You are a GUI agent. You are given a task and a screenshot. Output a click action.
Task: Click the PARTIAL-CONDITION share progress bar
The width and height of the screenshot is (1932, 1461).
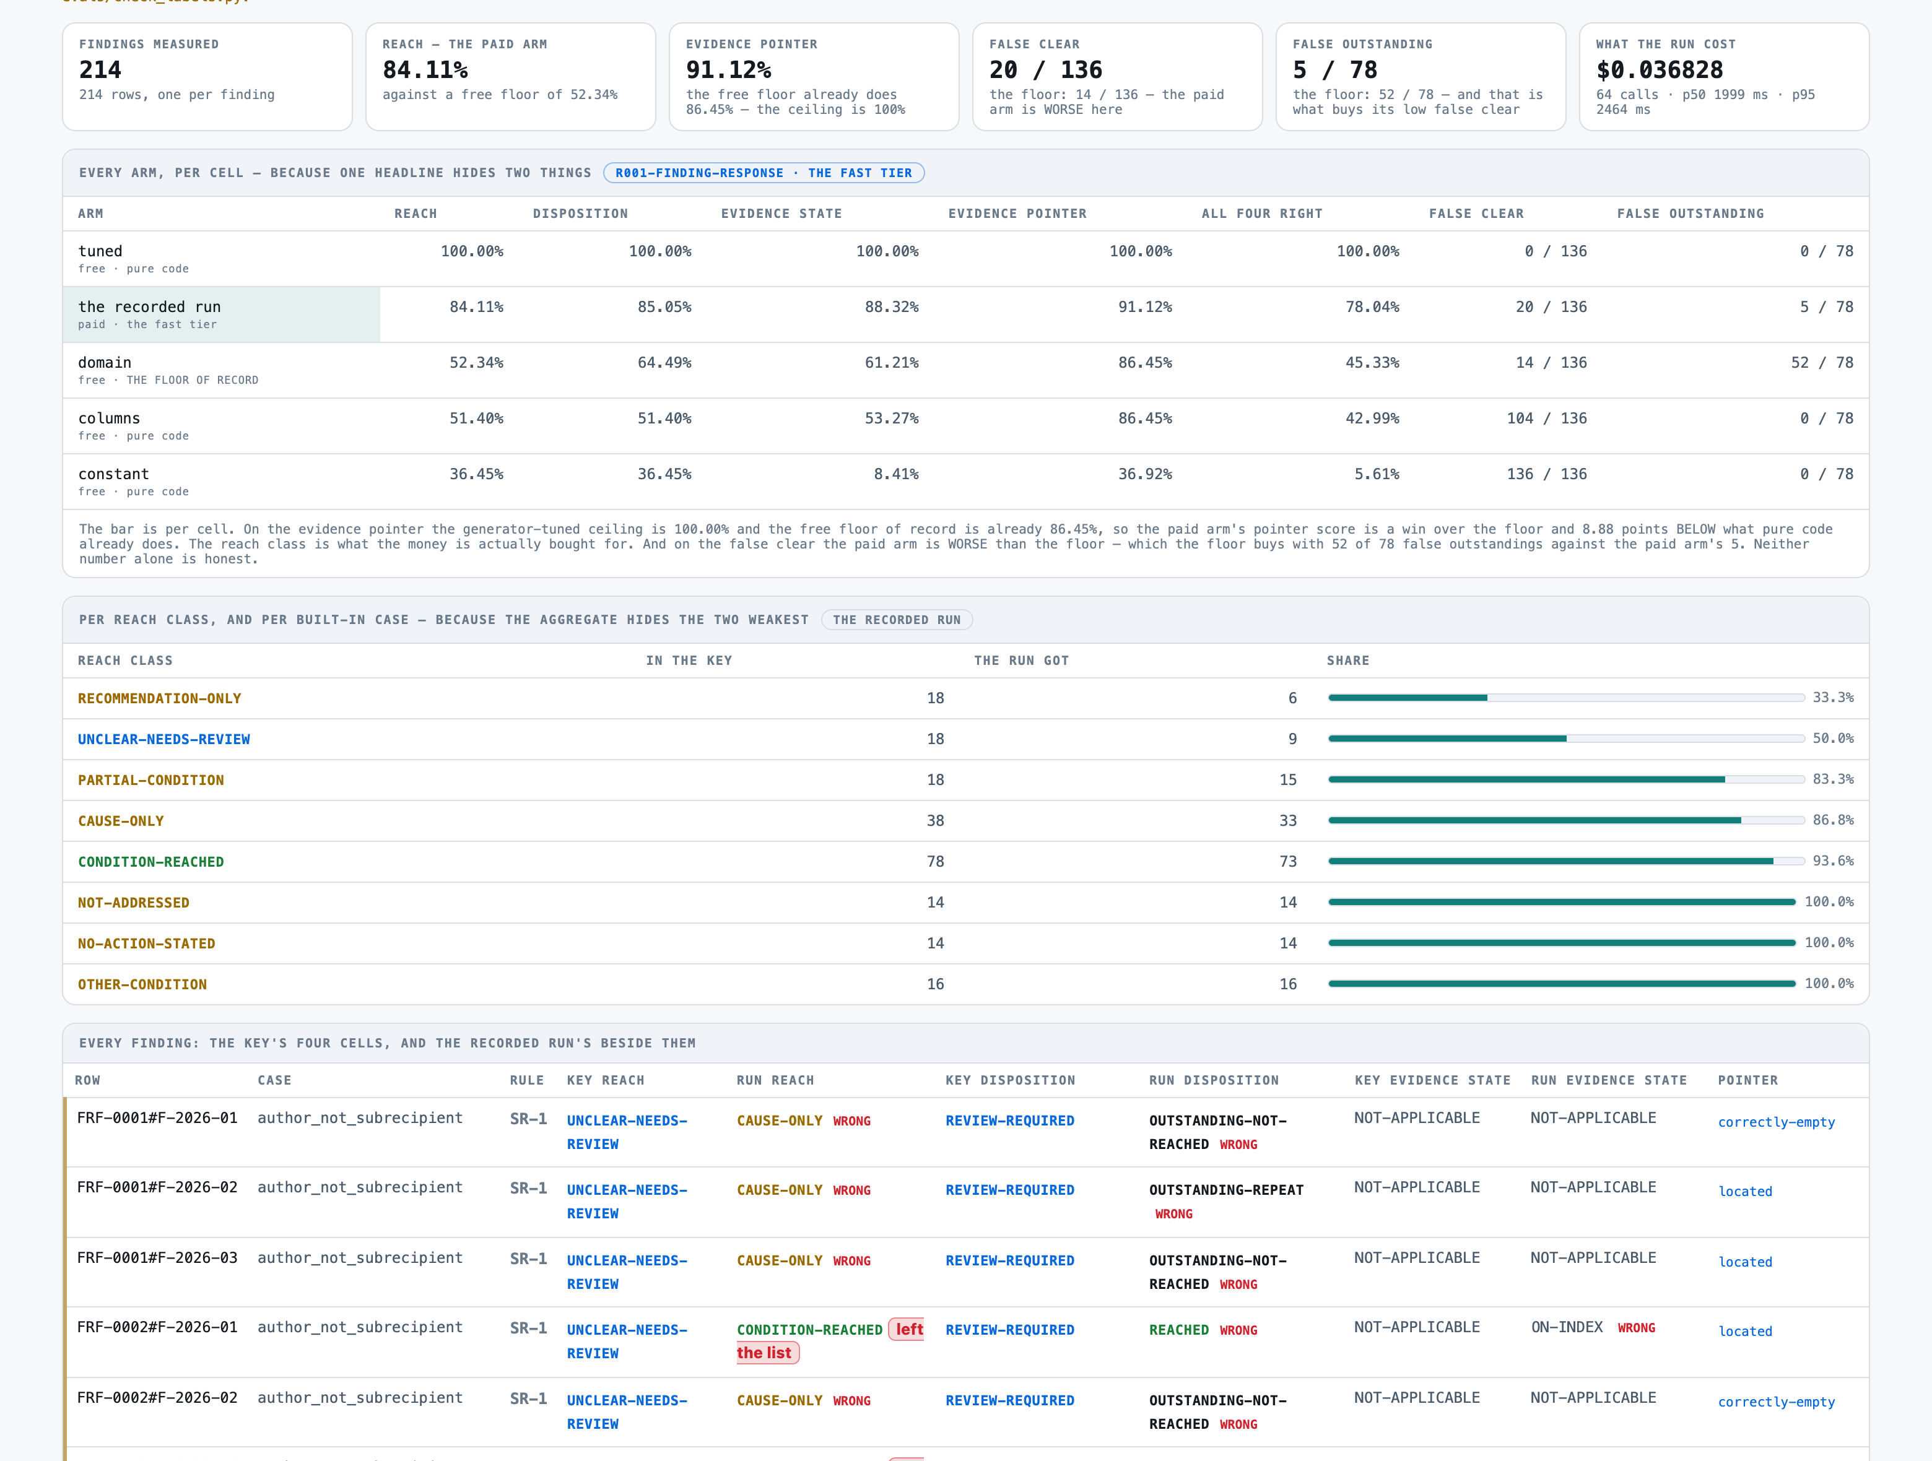(x=1566, y=779)
